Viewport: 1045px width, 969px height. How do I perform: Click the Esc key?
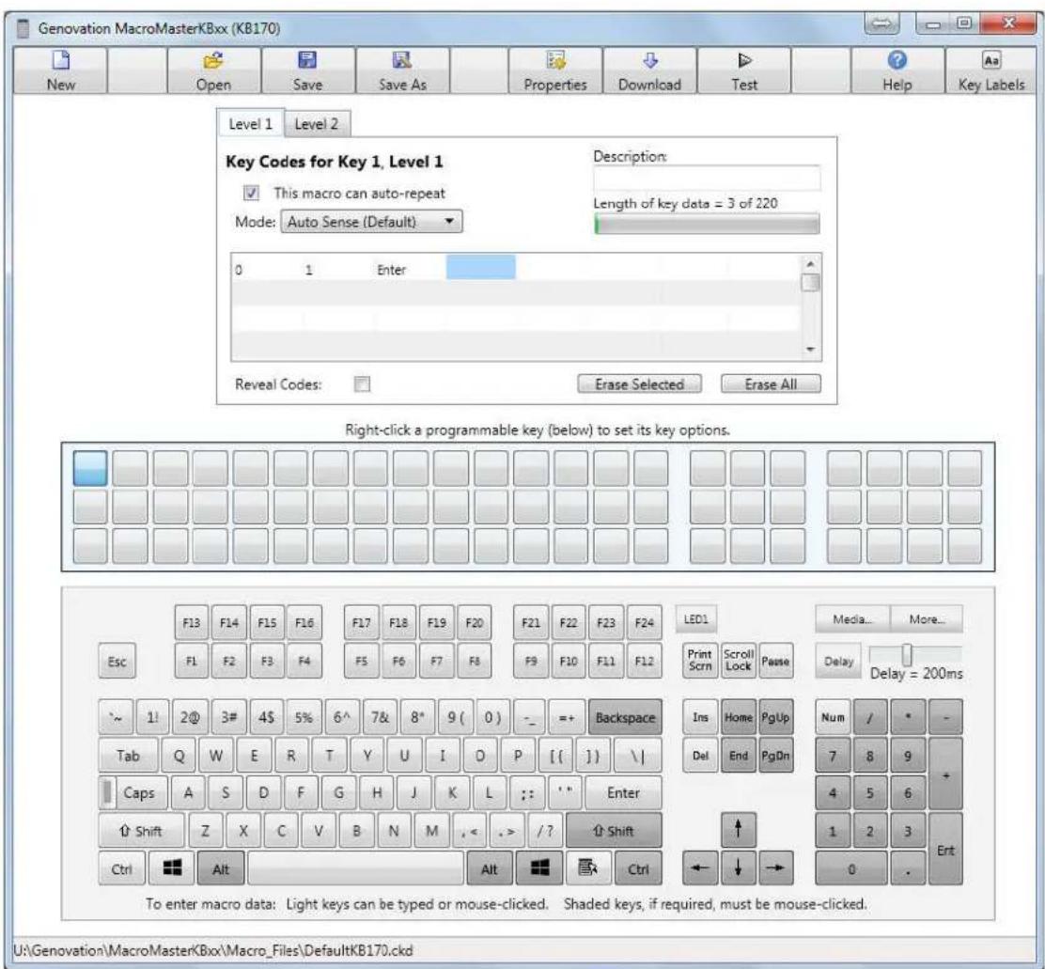point(117,661)
